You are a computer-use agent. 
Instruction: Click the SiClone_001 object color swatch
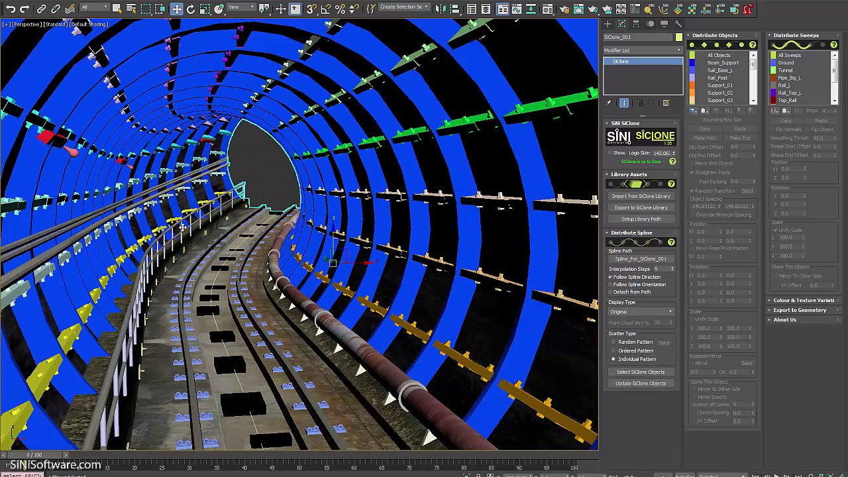[678, 37]
